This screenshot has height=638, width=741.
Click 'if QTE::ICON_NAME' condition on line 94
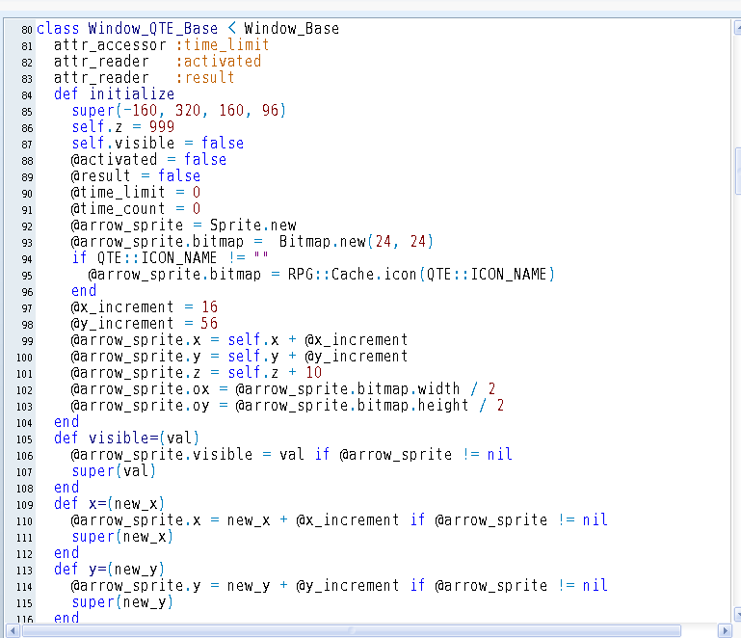click(x=145, y=258)
